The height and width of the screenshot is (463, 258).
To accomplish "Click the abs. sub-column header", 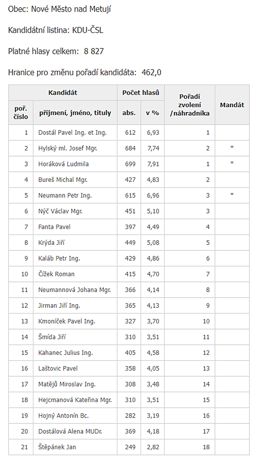I will click(x=129, y=113).
